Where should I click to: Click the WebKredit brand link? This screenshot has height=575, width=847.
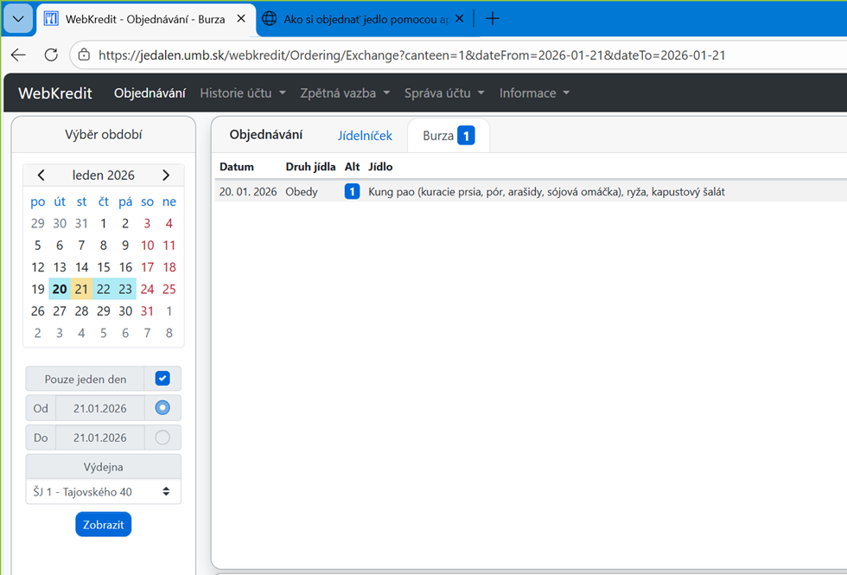coord(55,93)
